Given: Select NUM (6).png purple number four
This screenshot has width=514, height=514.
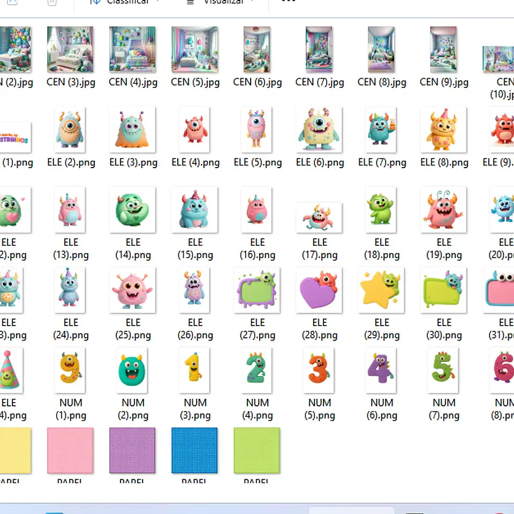Looking at the screenshot, I should (381, 370).
